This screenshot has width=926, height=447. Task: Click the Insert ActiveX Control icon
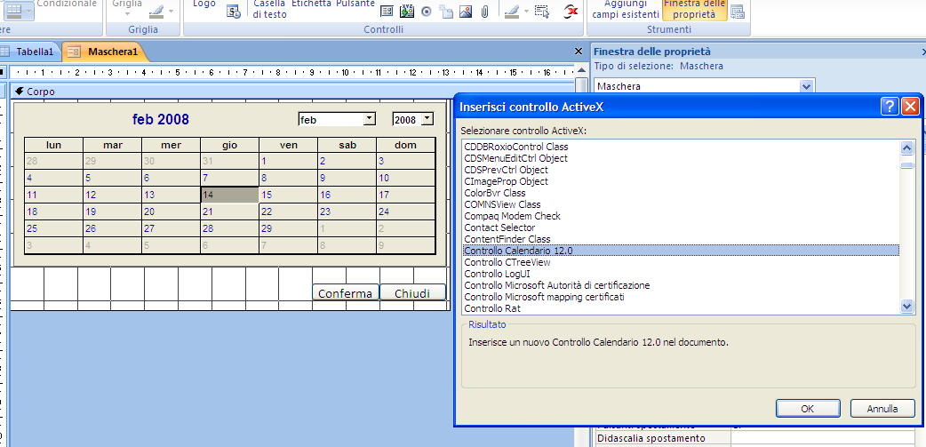[x=570, y=12]
